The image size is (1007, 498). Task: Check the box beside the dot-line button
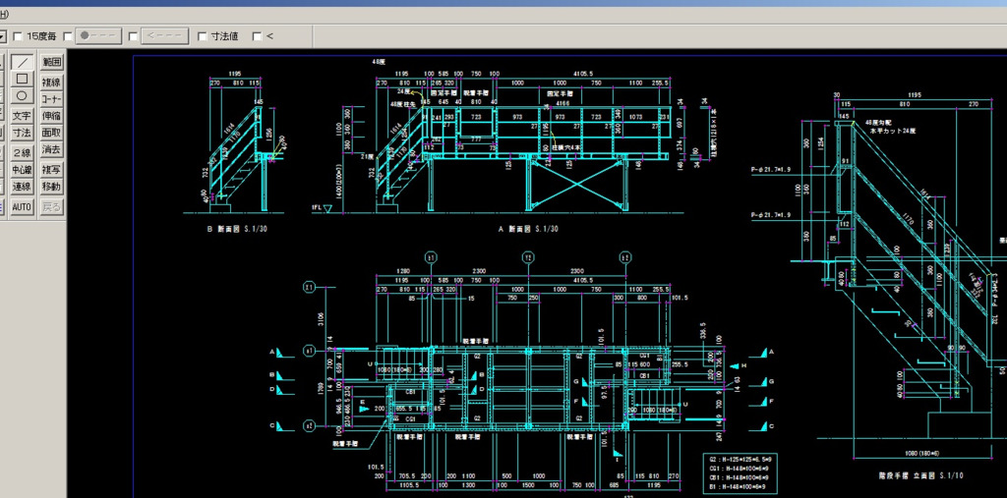pyautogui.click(x=69, y=36)
